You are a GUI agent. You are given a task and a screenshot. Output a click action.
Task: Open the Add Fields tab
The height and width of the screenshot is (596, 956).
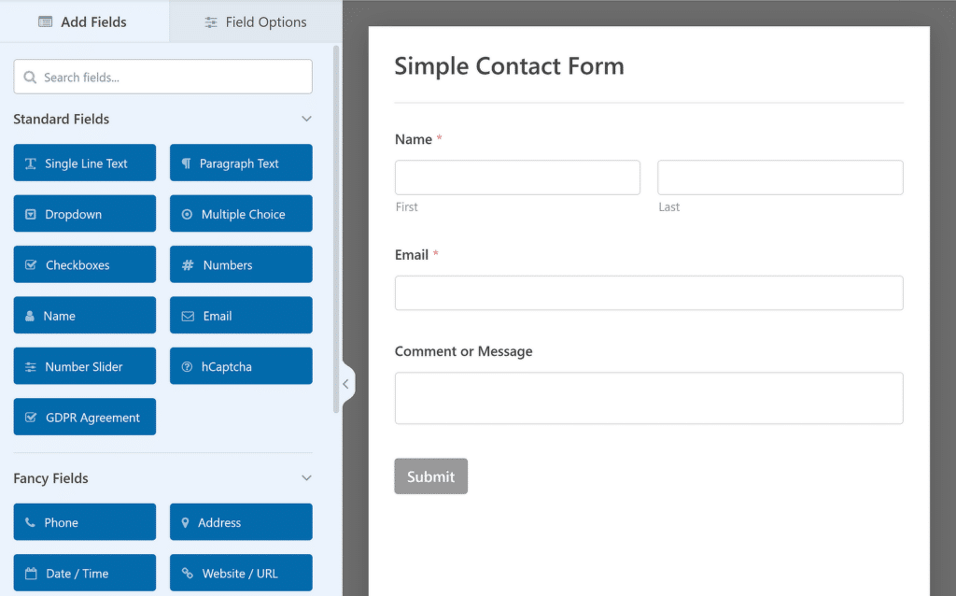pyautogui.click(x=84, y=21)
